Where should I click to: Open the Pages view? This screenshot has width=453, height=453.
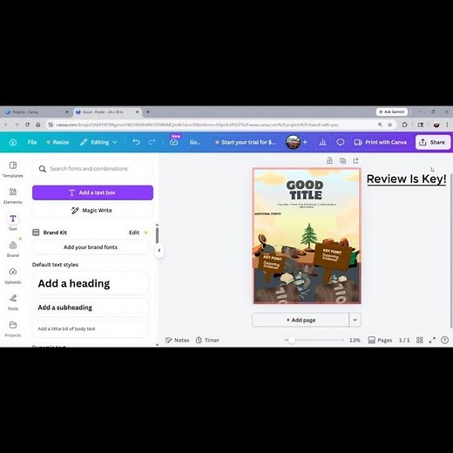click(380, 340)
